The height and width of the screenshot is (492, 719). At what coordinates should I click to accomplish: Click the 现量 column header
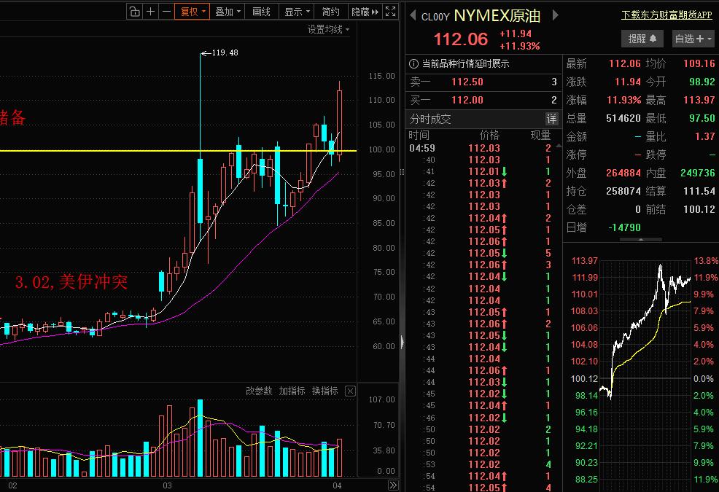pos(540,136)
